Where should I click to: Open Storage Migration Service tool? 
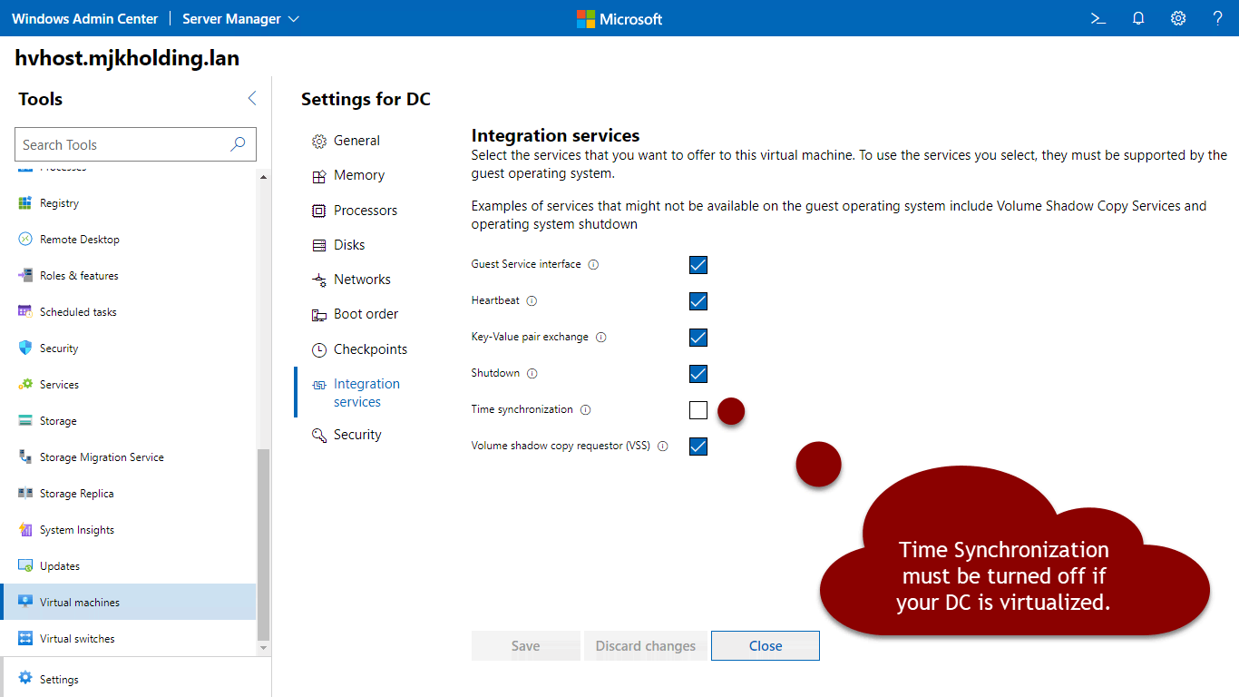[x=129, y=457]
